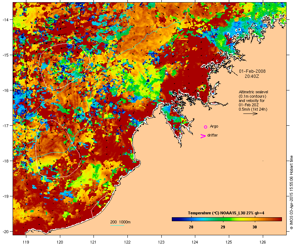Click longitude axis label 120
This screenshot has width=296, height=245.
[60, 242]
